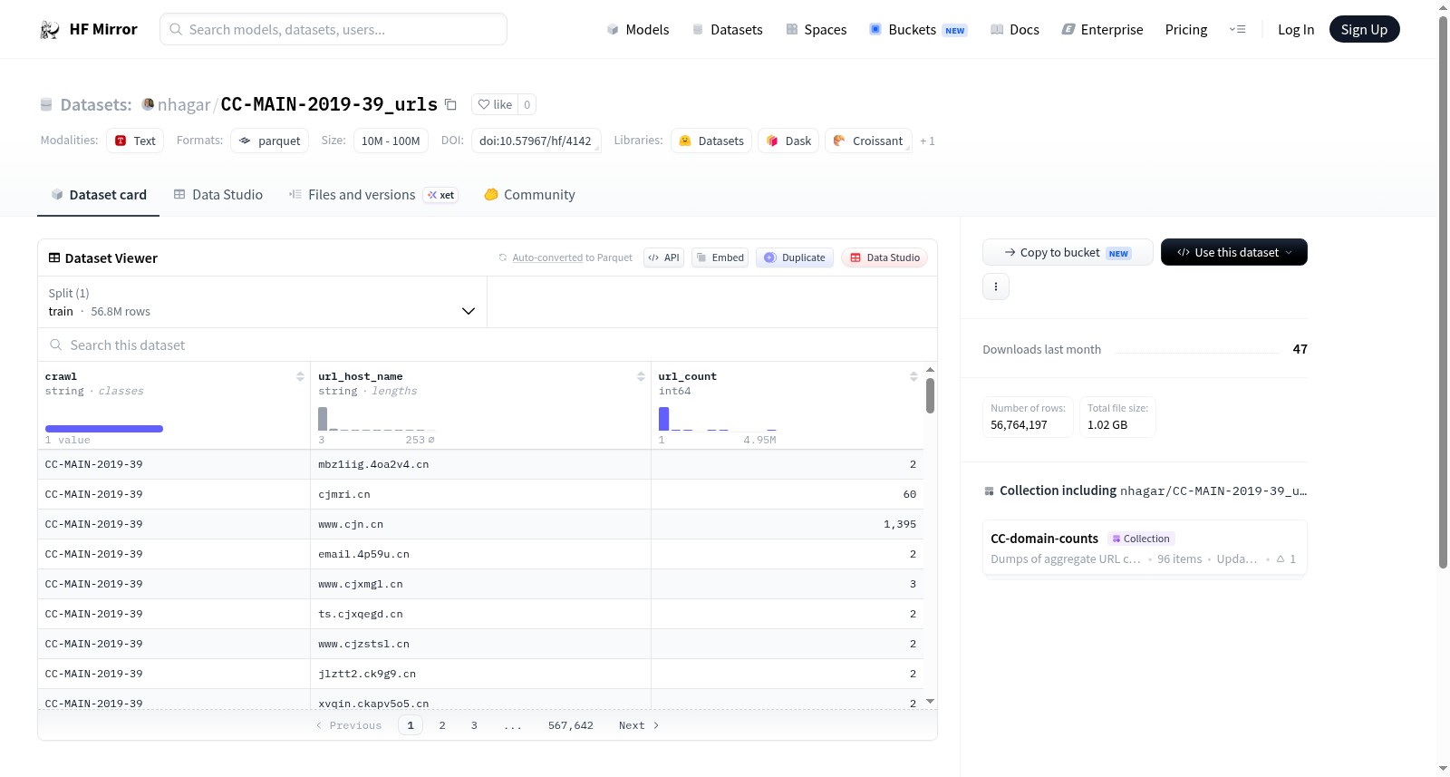Click the Previous page button
The width and height of the screenshot is (1450, 777).
point(349,725)
